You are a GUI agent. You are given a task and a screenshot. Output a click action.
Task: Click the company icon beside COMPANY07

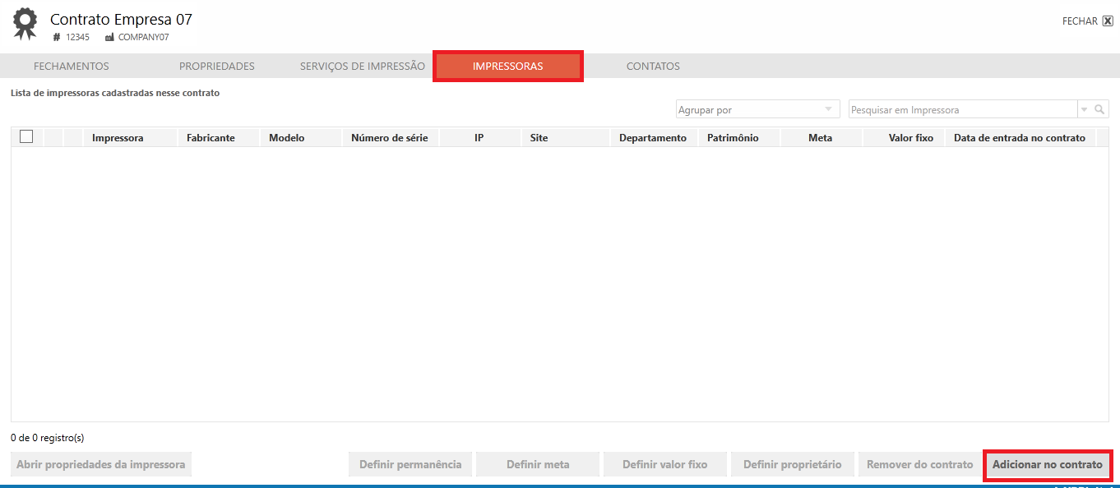(109, 38)
